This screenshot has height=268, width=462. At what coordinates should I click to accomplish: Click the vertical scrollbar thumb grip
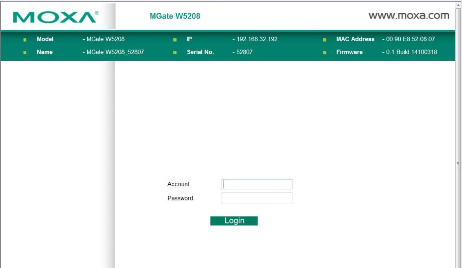[x=458, y=164]
